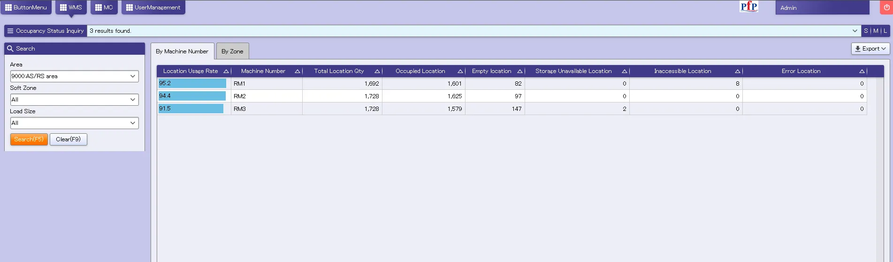Click the Search panel magnifier icon
Screen dimensions: 893x262
click(10, 49)
